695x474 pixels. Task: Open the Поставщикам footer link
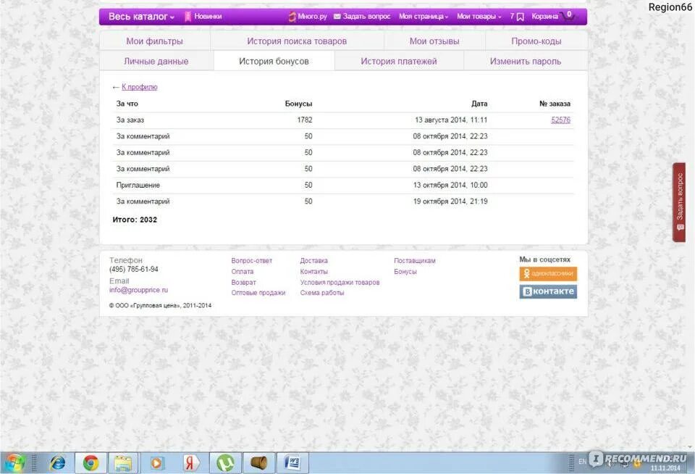[x=415, y=260]
